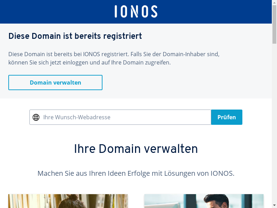277x208 pixels.
Task: Open the right photo showing a man
Action: [x=204, y=201]
